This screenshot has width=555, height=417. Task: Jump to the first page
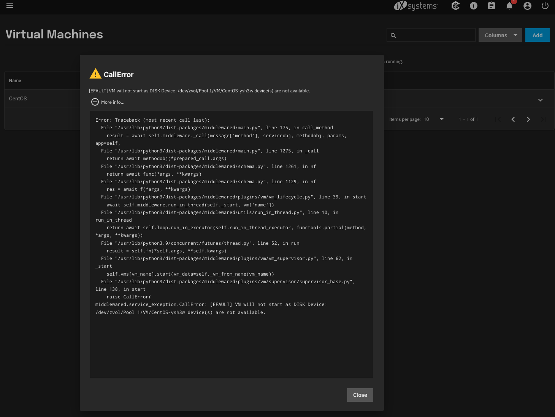(x=498, y=119)
